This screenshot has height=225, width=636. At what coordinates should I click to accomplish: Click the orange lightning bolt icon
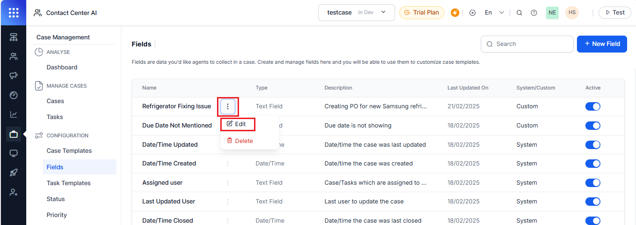pyautogui.click(x=455, y=13)
